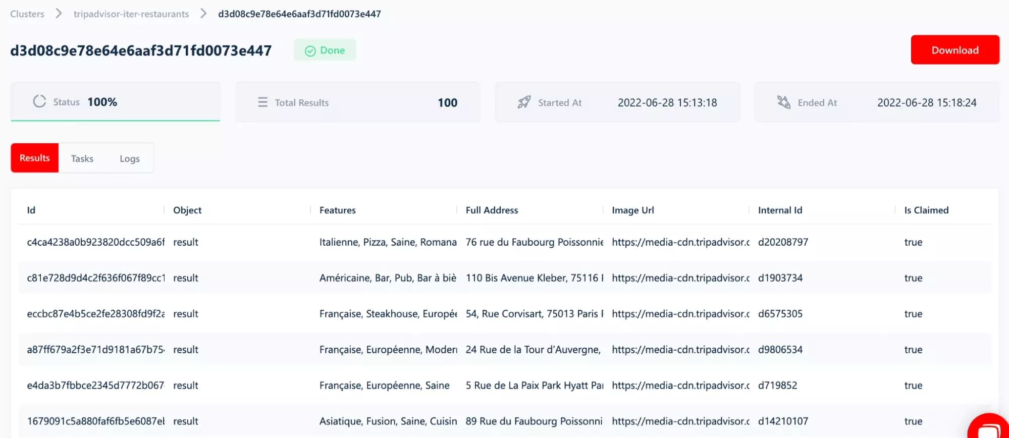Click the green status progress bar
The image size is (1009, 438).
[116, 121]
